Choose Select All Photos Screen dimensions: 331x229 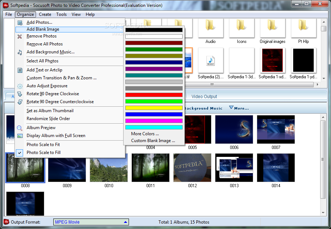click(x=43, y=61)
